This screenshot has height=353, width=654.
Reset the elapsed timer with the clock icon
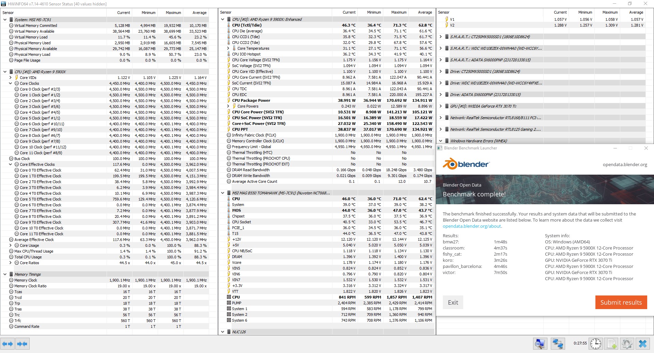click(596, 344)
